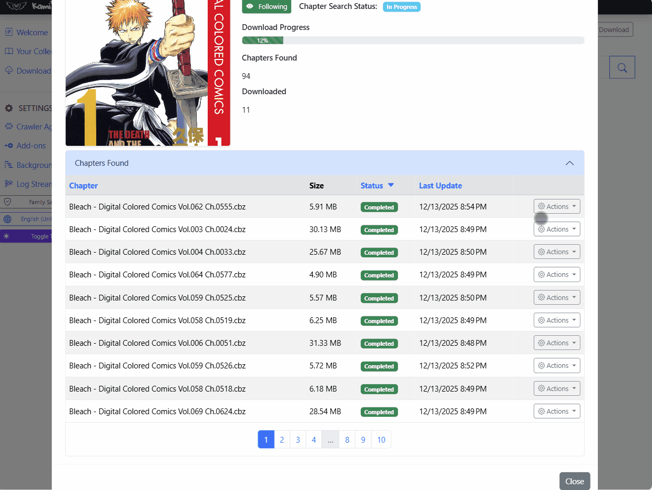Toggle the Following eye button
Viewport: 652px width, 490px height.
click(x=267, y=6)
